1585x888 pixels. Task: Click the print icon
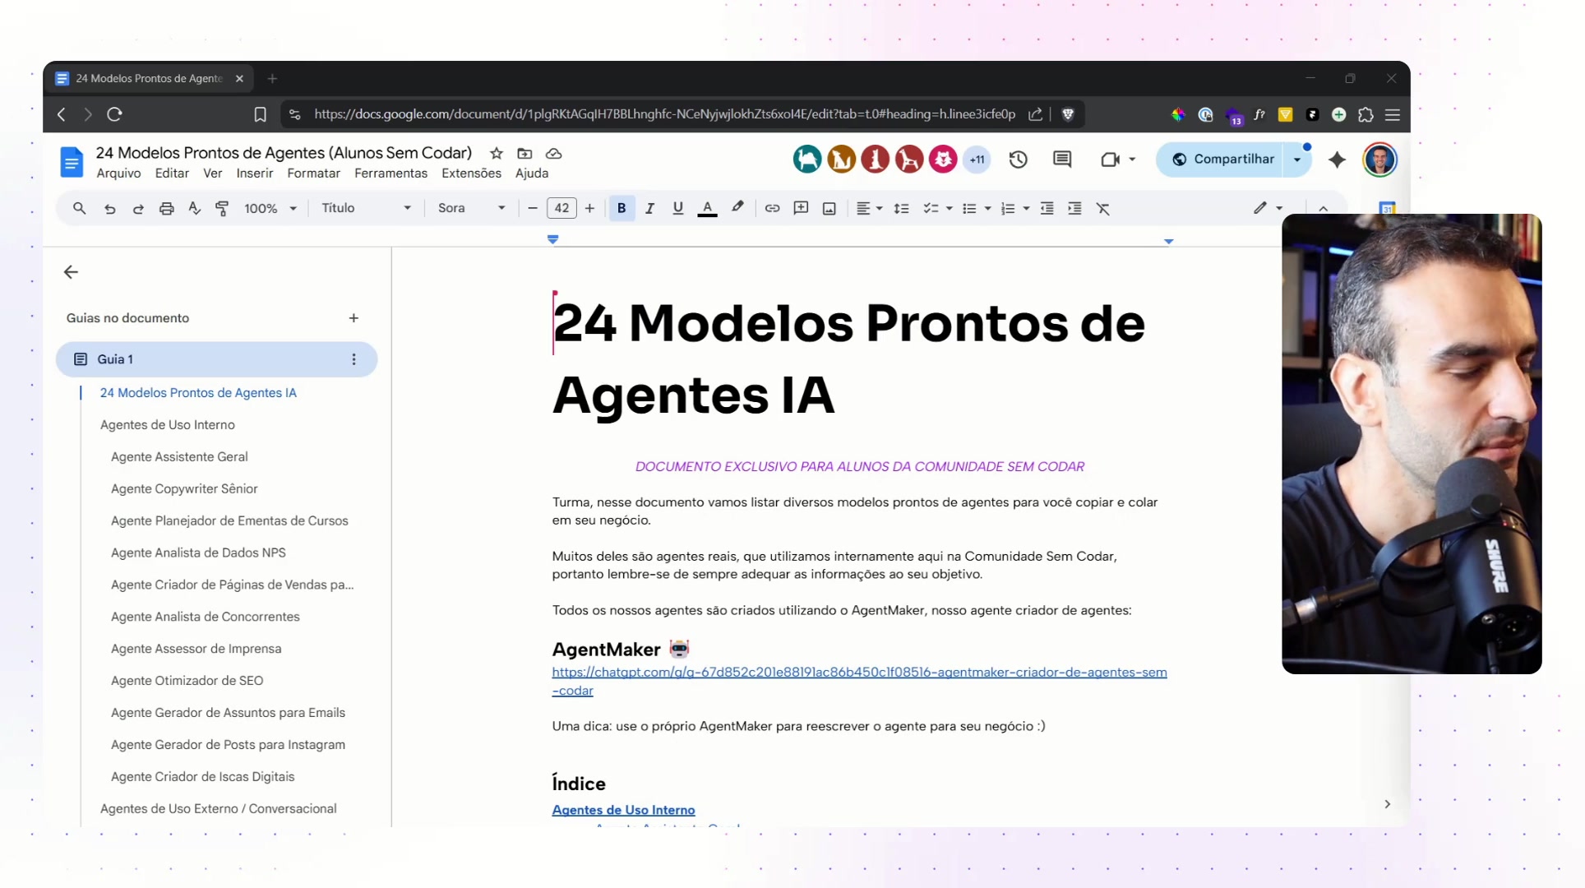(x=167, y=208)
